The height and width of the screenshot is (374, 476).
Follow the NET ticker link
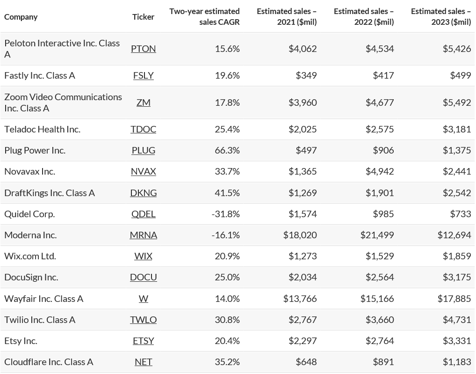[143, 362]
